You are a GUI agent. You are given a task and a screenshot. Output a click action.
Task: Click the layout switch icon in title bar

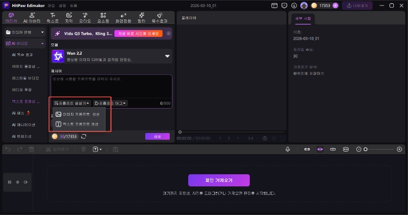pyautogui.click(x=274, y=5)
